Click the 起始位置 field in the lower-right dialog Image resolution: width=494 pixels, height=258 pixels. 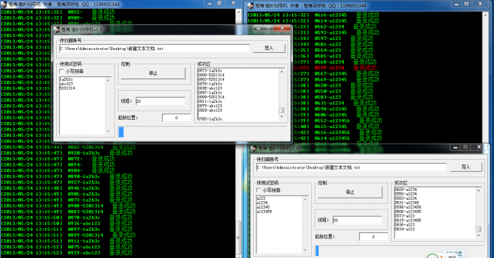(x=374, y=236)
